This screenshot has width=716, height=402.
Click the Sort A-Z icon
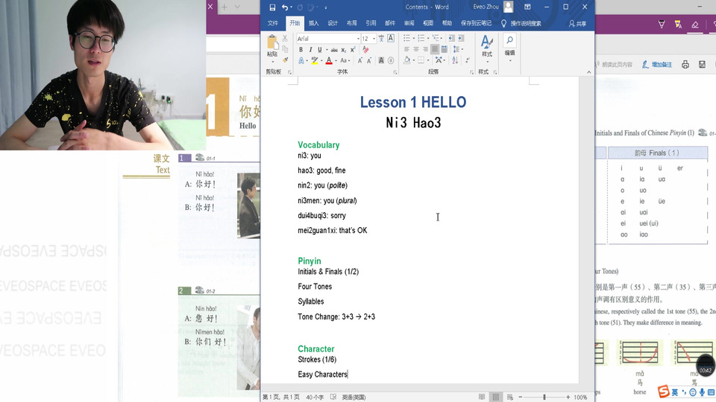(455, 60)
